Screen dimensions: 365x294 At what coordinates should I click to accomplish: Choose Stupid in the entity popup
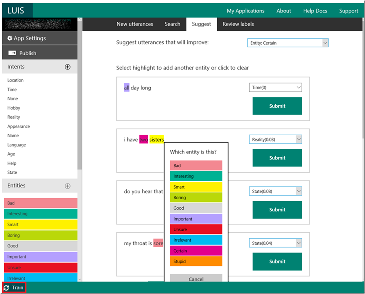196,261
